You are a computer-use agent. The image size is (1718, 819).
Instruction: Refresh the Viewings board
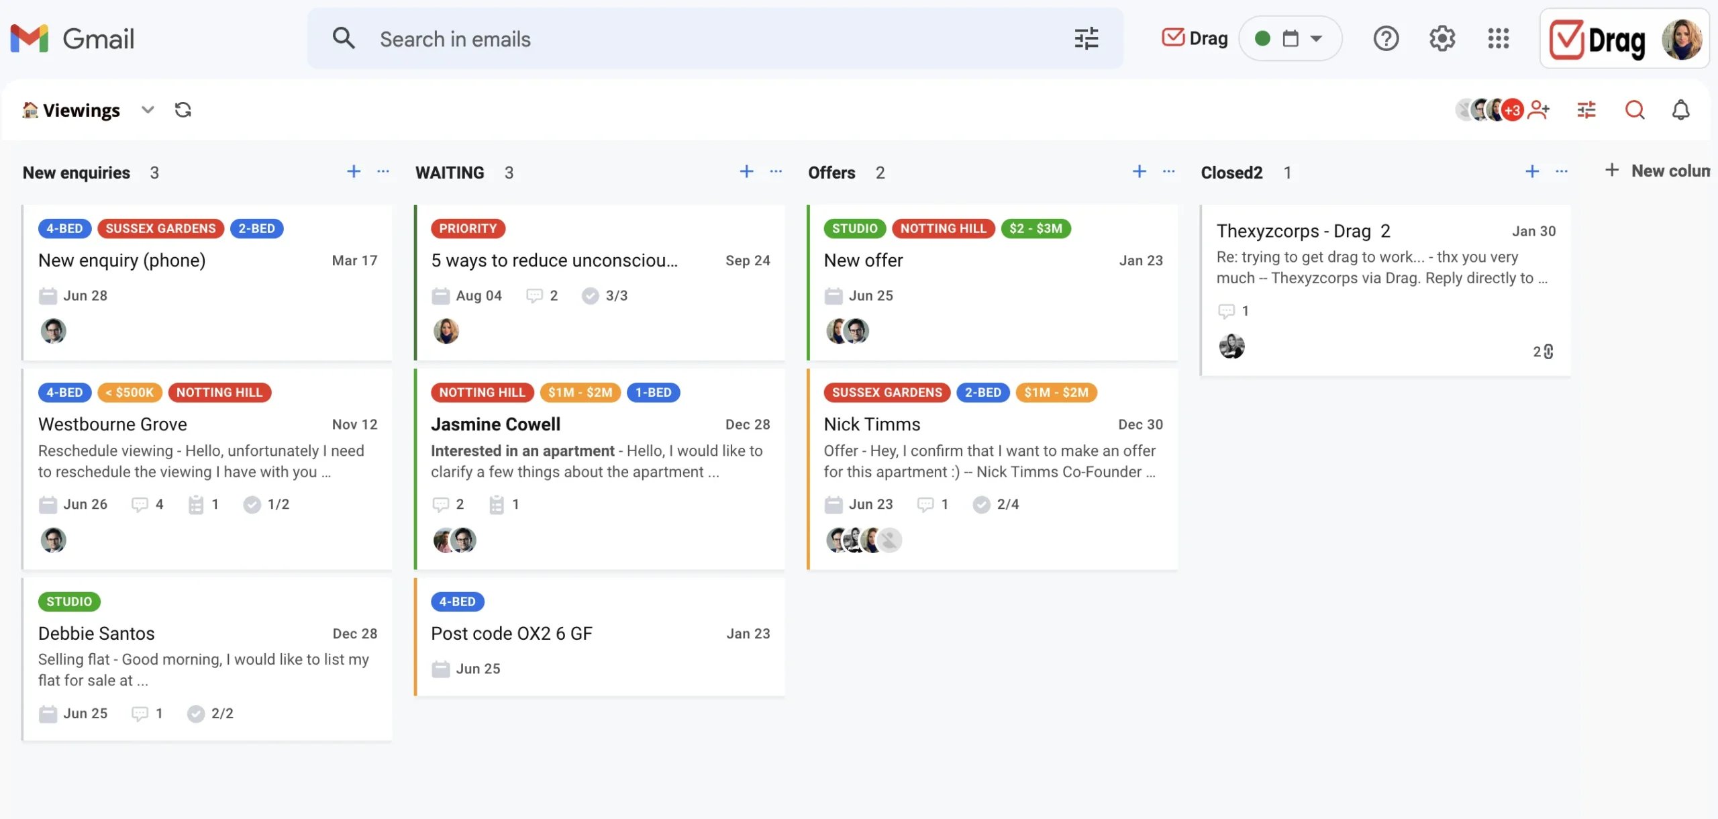[x=183, y=109]
